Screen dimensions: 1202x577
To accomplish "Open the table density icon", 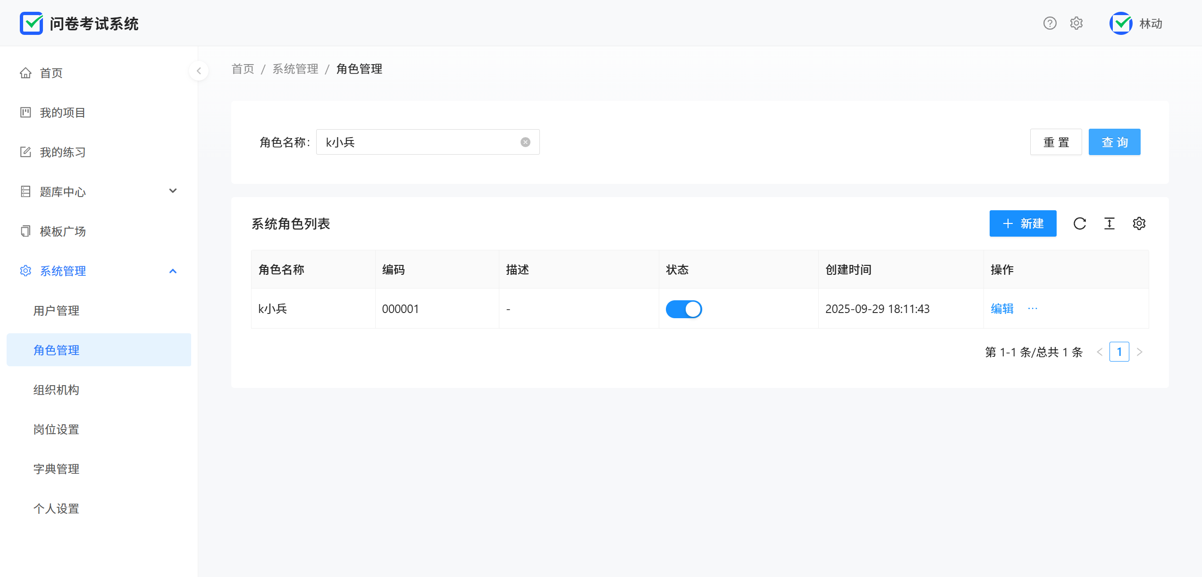I will coord(1110,223).
